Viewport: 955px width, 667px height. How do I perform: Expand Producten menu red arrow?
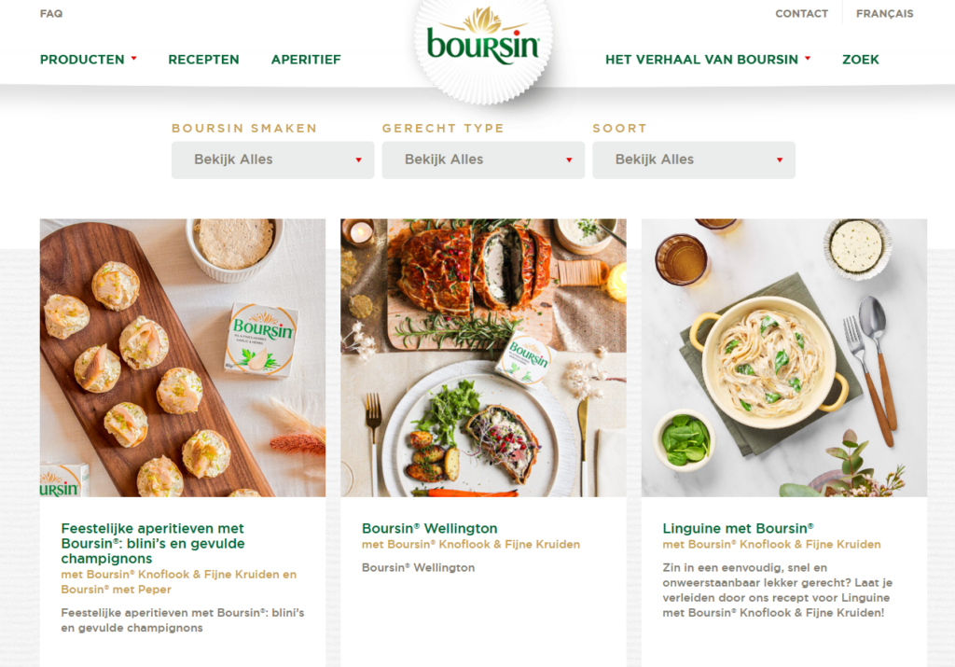(134, 59)
